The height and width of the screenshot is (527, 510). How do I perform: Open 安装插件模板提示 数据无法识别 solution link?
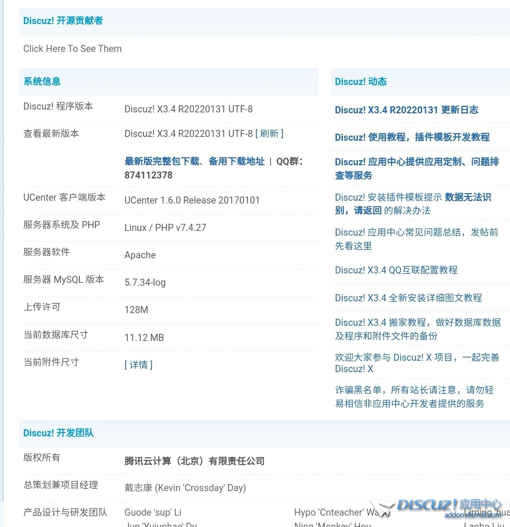[x=413, y=204]
